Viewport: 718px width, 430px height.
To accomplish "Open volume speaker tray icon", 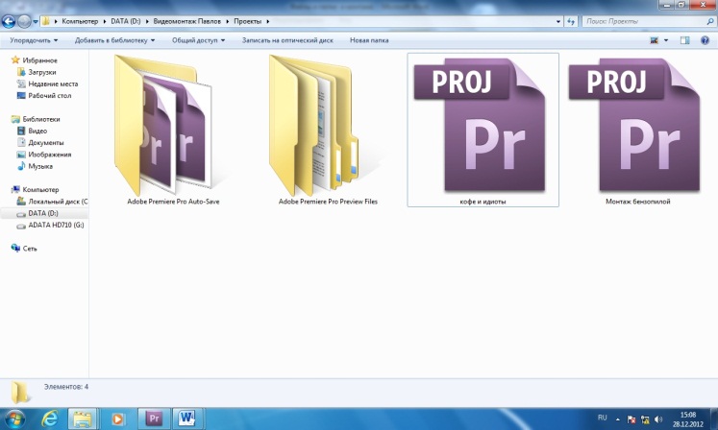I will tap(658, 419).
